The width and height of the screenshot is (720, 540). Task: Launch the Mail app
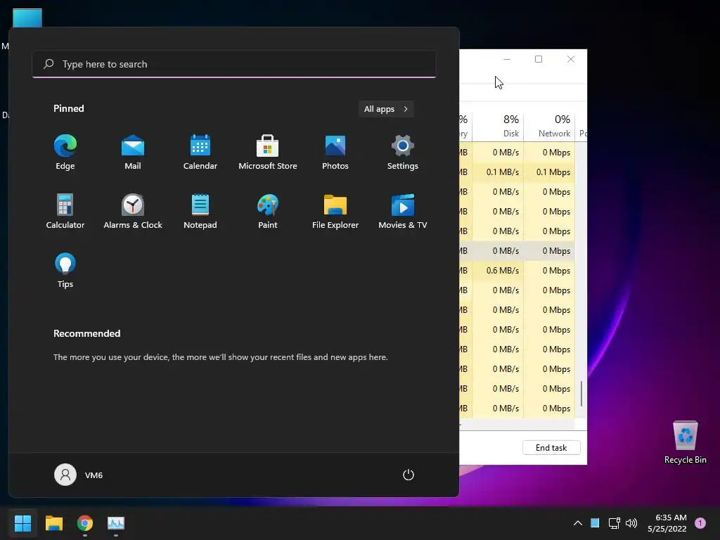pos(133,153)
